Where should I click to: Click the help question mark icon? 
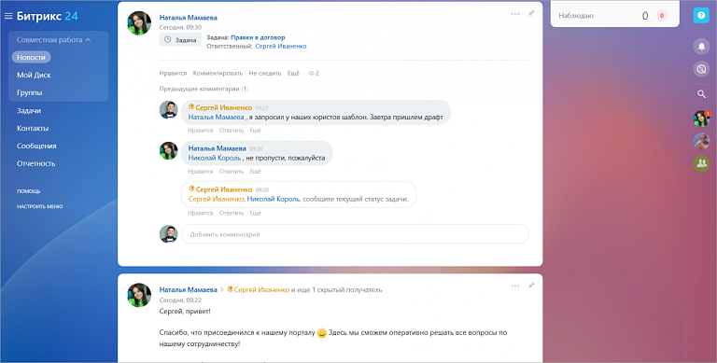701,16
